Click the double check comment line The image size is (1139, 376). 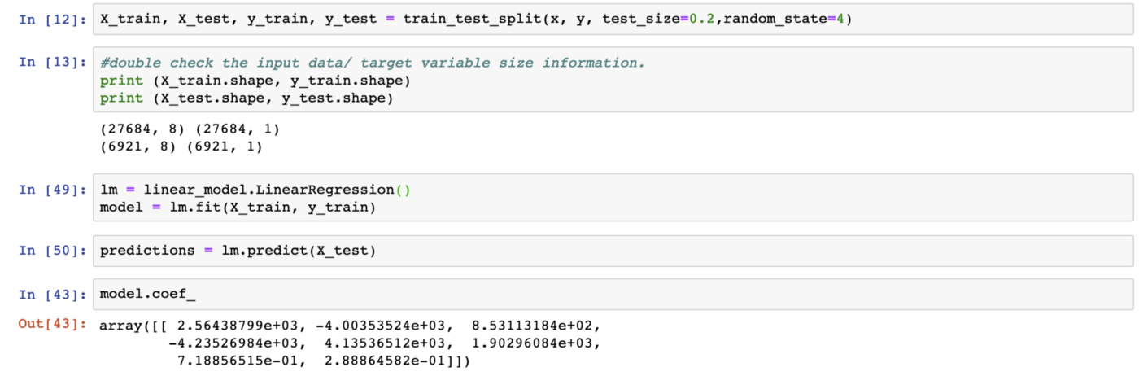(372, 63)
